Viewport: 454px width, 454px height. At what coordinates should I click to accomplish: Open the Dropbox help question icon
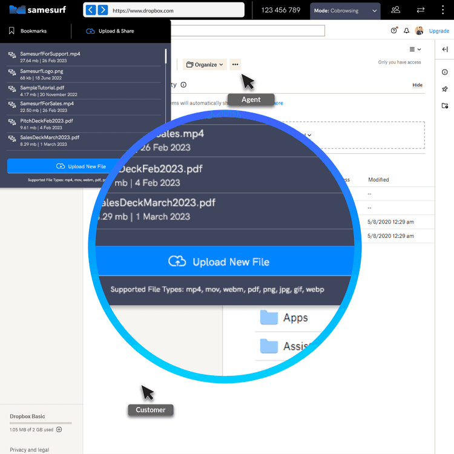[x=394, y=30]
